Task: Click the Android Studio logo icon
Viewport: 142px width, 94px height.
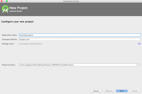Action: tap(5, 9)
